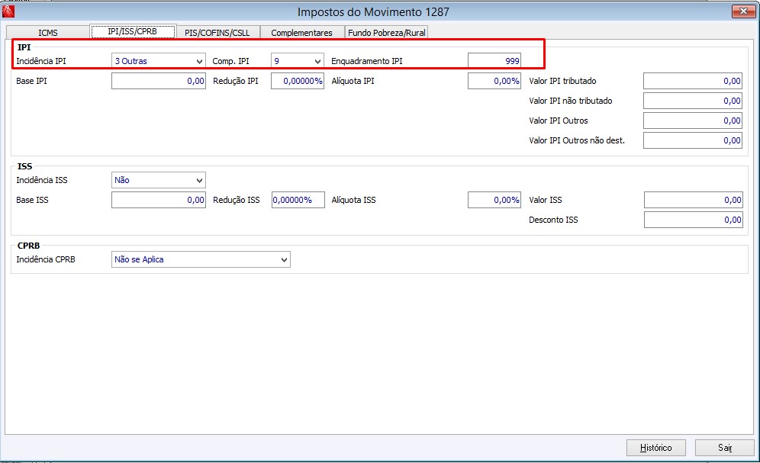Click the Redução IPI percentage field

coord(297,81)
